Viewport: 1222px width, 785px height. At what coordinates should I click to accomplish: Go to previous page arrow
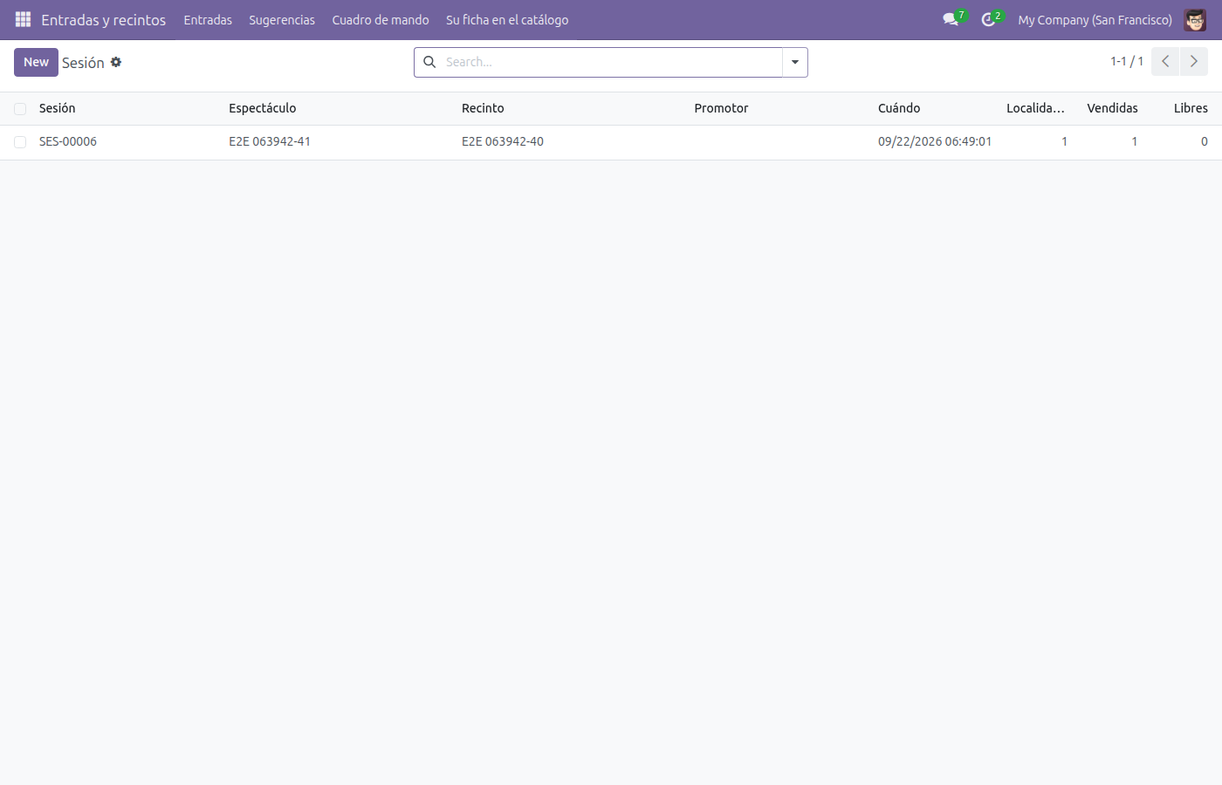click(1165, 62)
